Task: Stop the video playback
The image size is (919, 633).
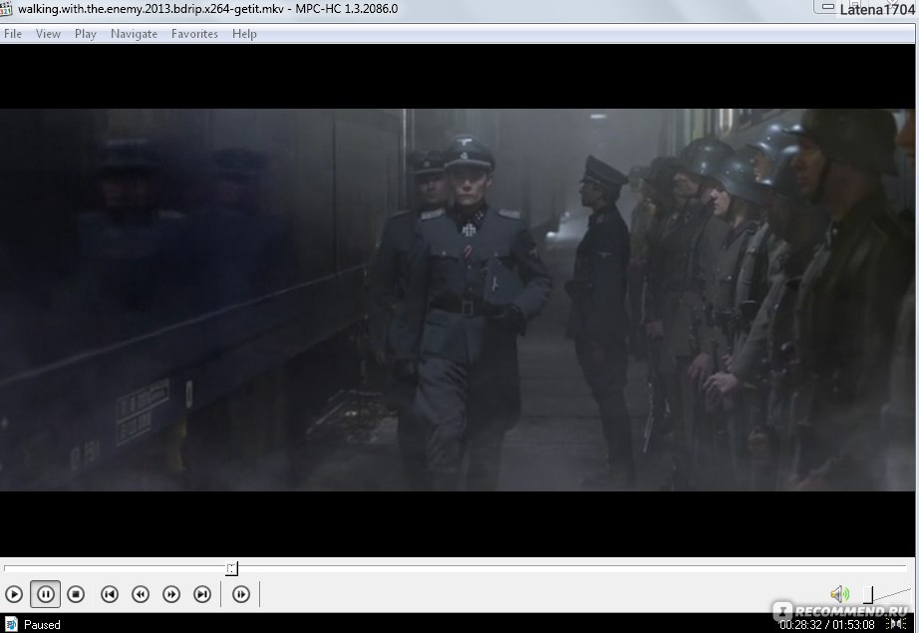Action: point(76,594)
